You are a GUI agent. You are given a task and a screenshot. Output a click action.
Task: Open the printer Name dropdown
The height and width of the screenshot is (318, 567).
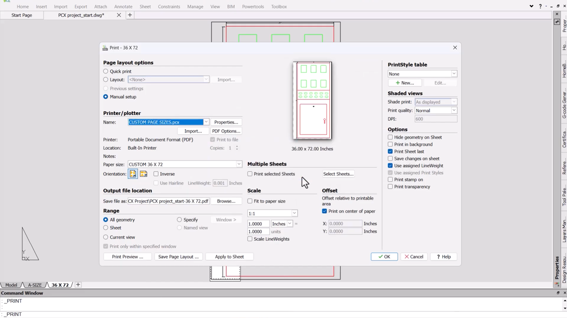206,122
